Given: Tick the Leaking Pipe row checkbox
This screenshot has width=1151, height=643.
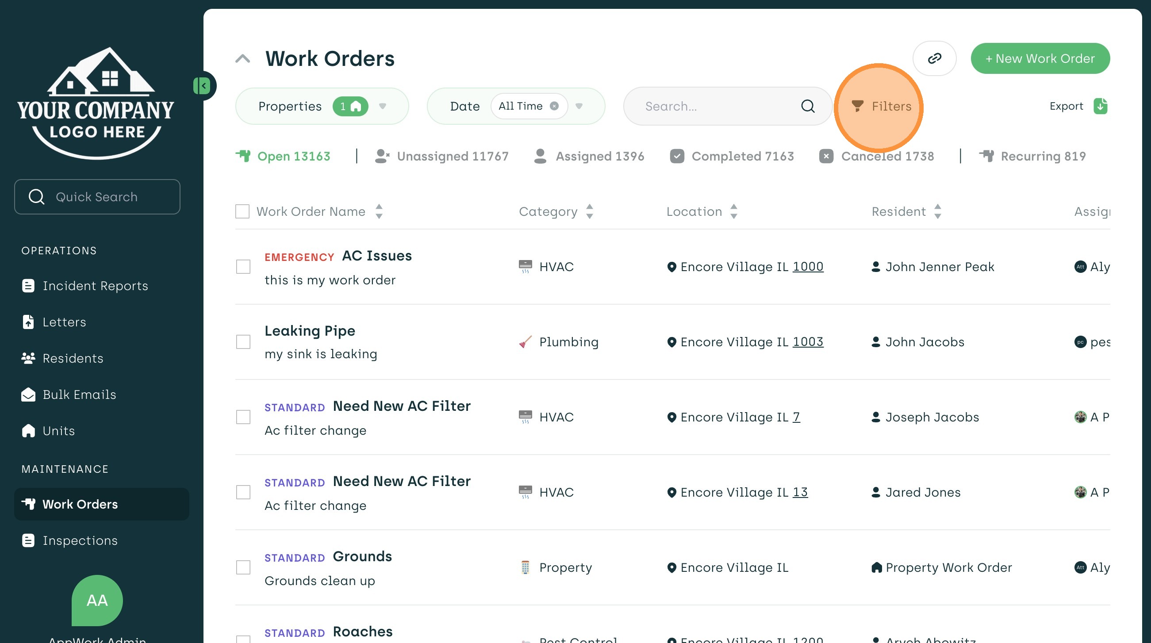Looking at the screenshot, I should click(243, 342).
